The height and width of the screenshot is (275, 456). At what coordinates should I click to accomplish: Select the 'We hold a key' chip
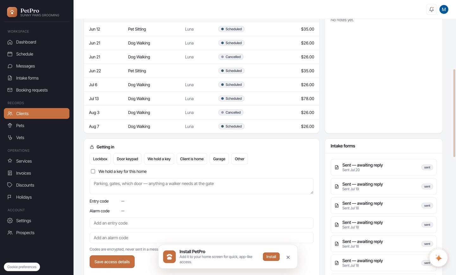[159, 159]
